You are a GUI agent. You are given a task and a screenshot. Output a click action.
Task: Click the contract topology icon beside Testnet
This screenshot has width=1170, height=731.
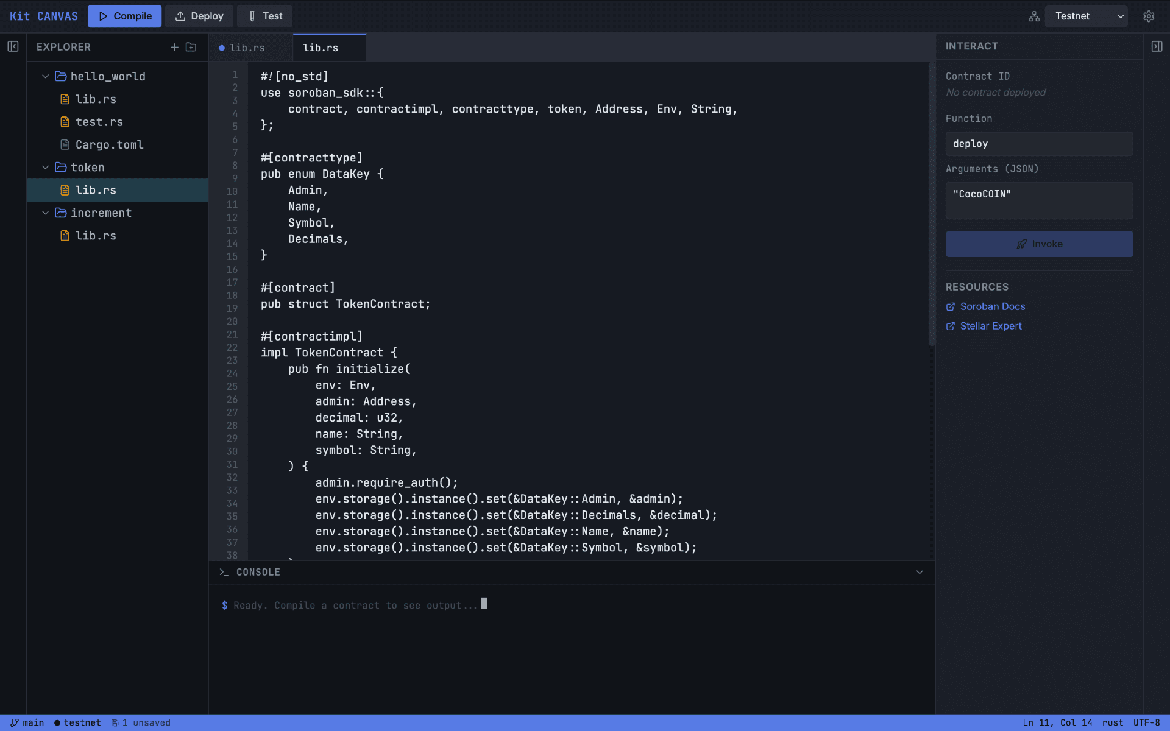coord(1034,16)
